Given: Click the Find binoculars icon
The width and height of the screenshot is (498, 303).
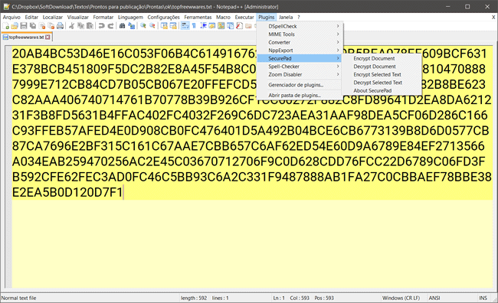Looking at the screenshot, I should point(122,26).
